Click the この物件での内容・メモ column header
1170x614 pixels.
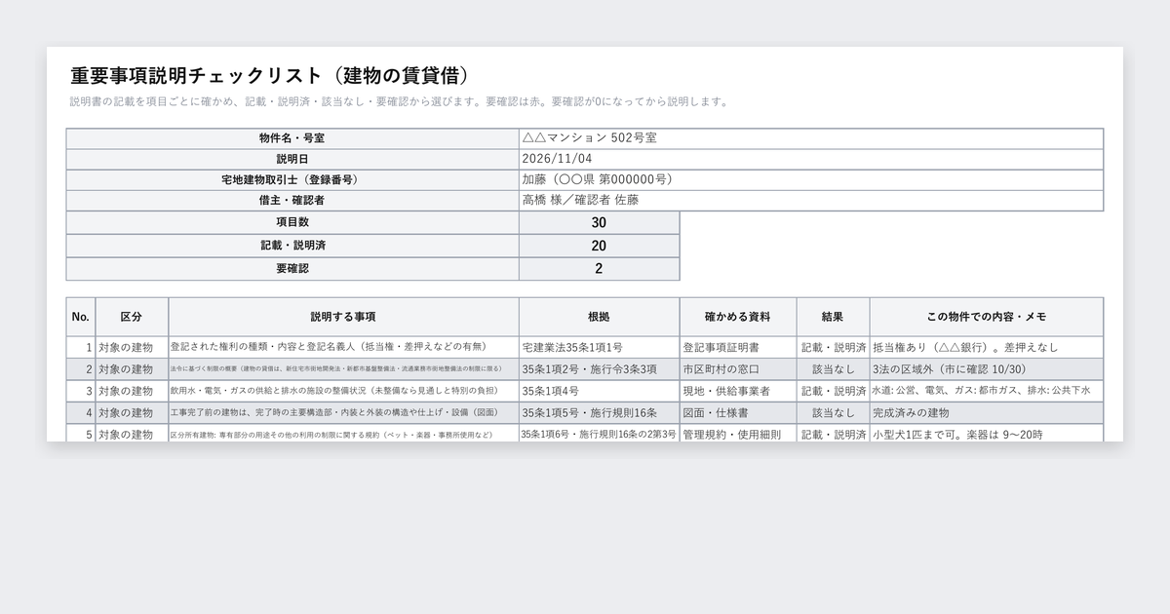point(987,317)
